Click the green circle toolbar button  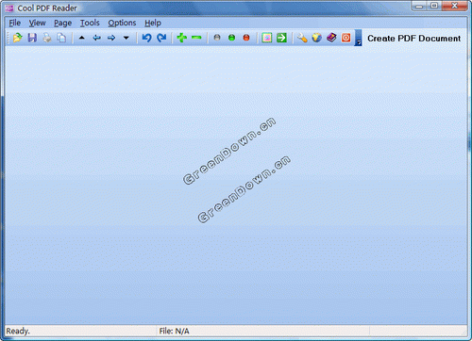pyautogui.click(x=231, y=38)
